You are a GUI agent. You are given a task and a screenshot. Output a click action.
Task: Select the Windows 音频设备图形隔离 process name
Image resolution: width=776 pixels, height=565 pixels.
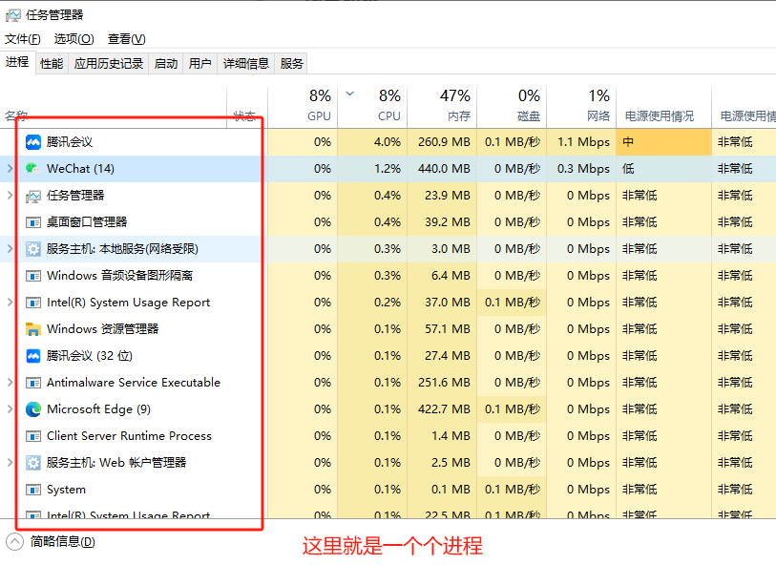tap(119, 276)
